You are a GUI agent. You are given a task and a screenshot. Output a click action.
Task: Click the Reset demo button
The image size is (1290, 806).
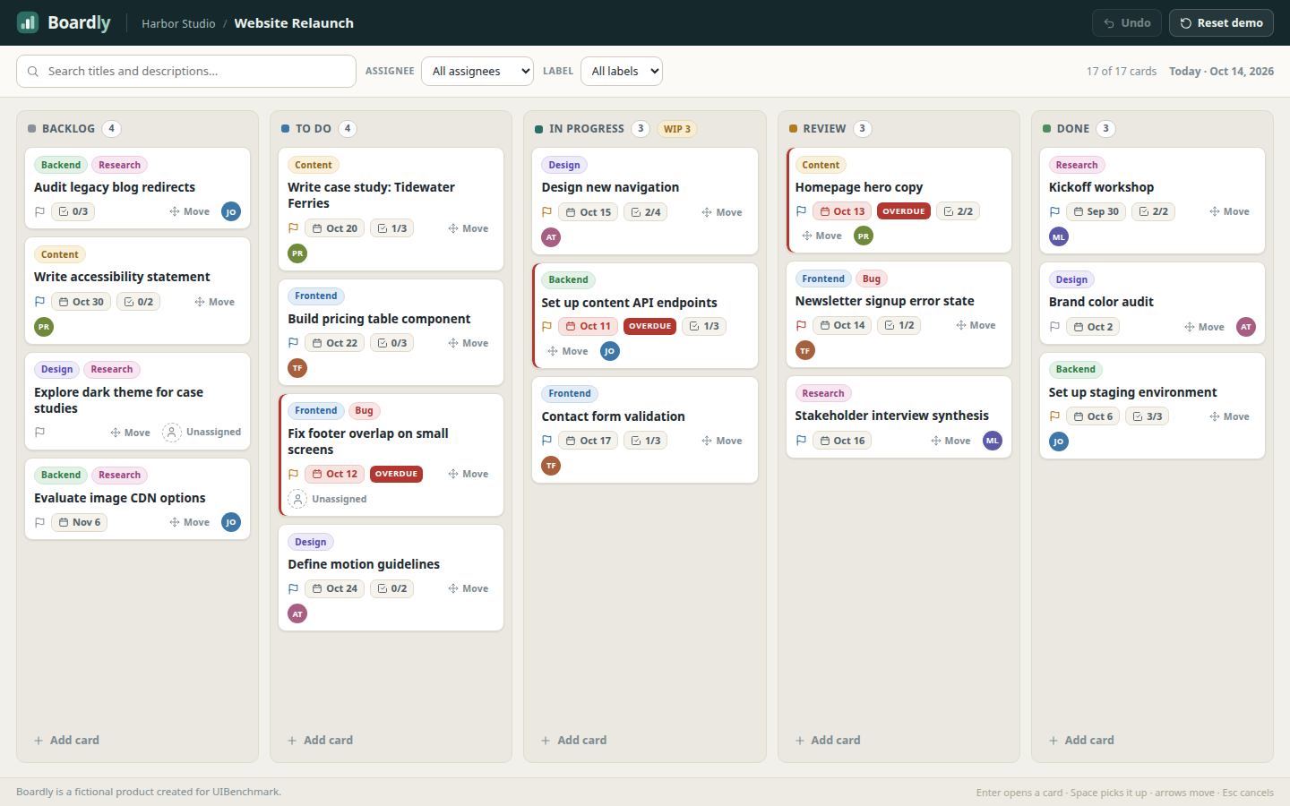[x=1222, y=23]
